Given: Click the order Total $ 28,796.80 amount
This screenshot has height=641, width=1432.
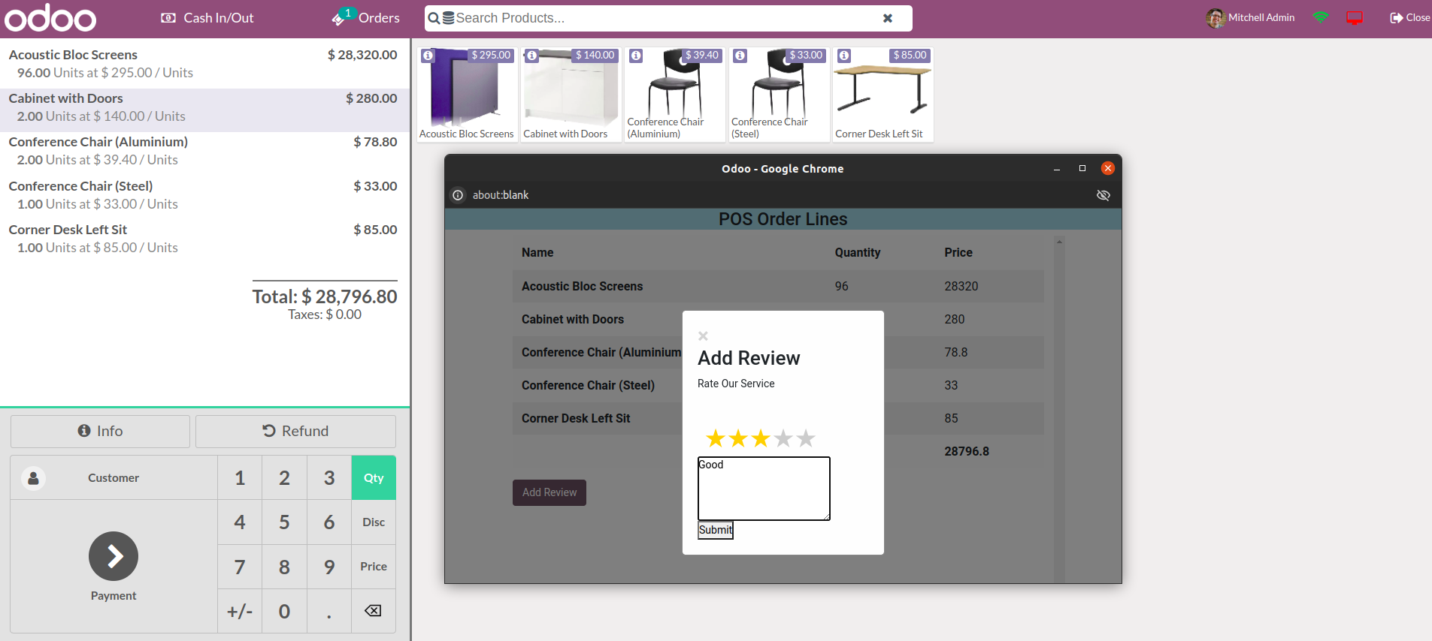Looking at the screenshot, I should tap(325, 296).
